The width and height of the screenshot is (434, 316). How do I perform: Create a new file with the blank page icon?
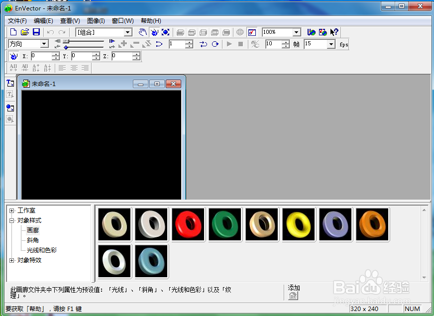(13, 32)
